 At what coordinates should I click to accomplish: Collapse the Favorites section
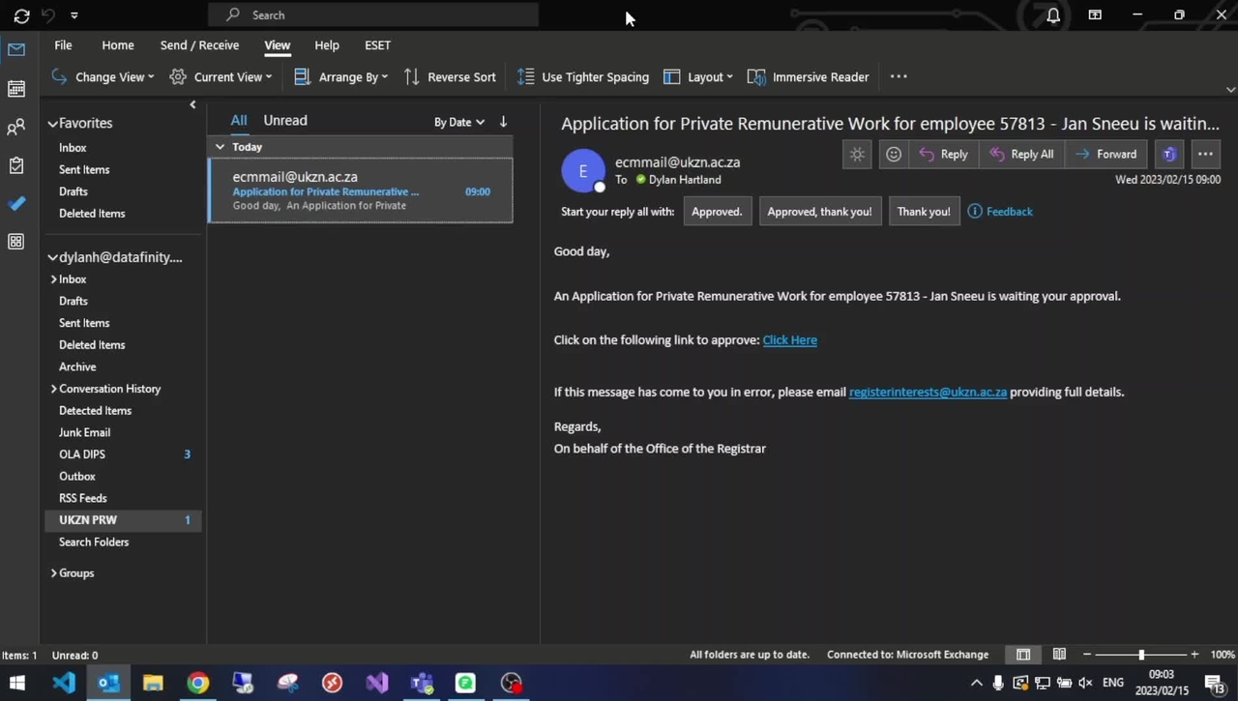coord(53,124)
